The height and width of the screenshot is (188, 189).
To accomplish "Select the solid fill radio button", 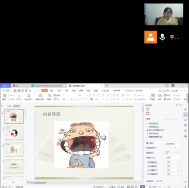I will click(x=147, y=123).
